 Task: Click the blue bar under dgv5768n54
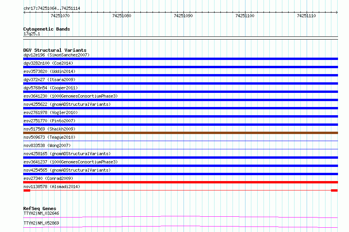pos(180,92)
